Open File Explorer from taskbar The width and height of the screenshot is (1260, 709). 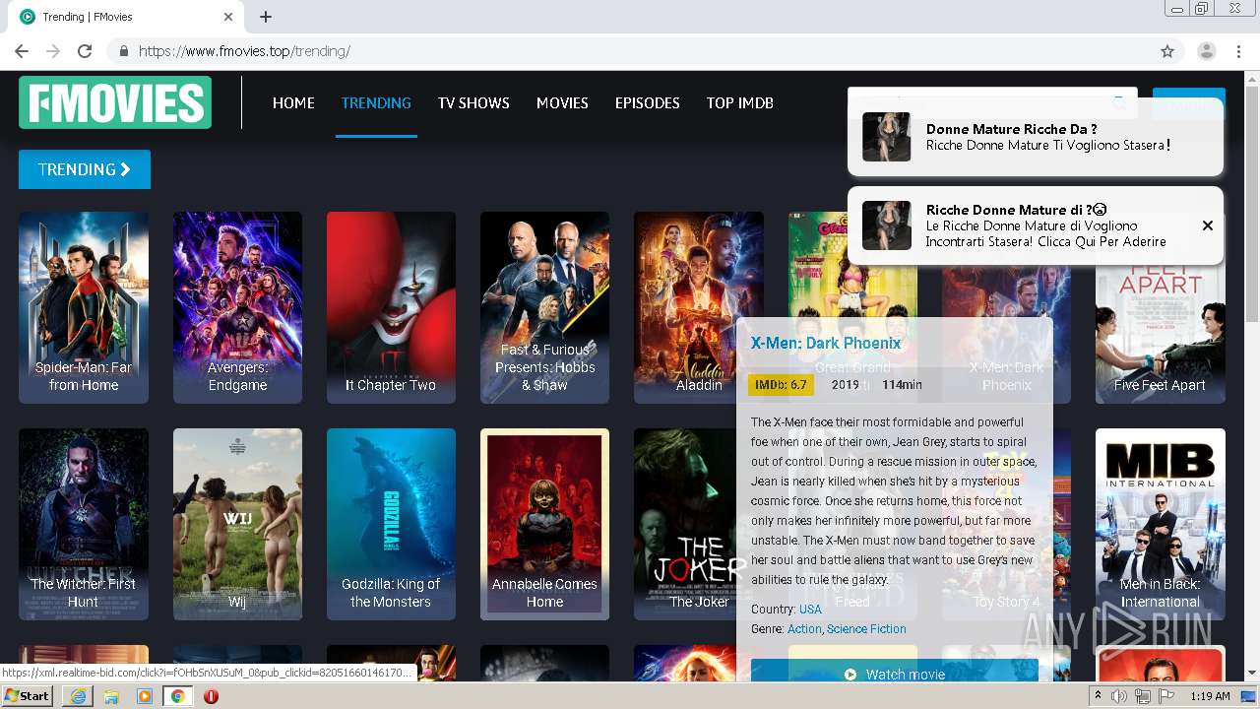pyautogui.click(x=111, y=696)
